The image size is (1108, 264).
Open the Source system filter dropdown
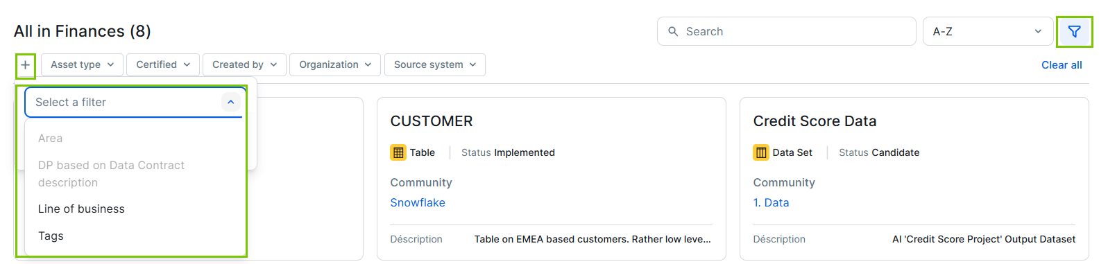pos(435,64)
